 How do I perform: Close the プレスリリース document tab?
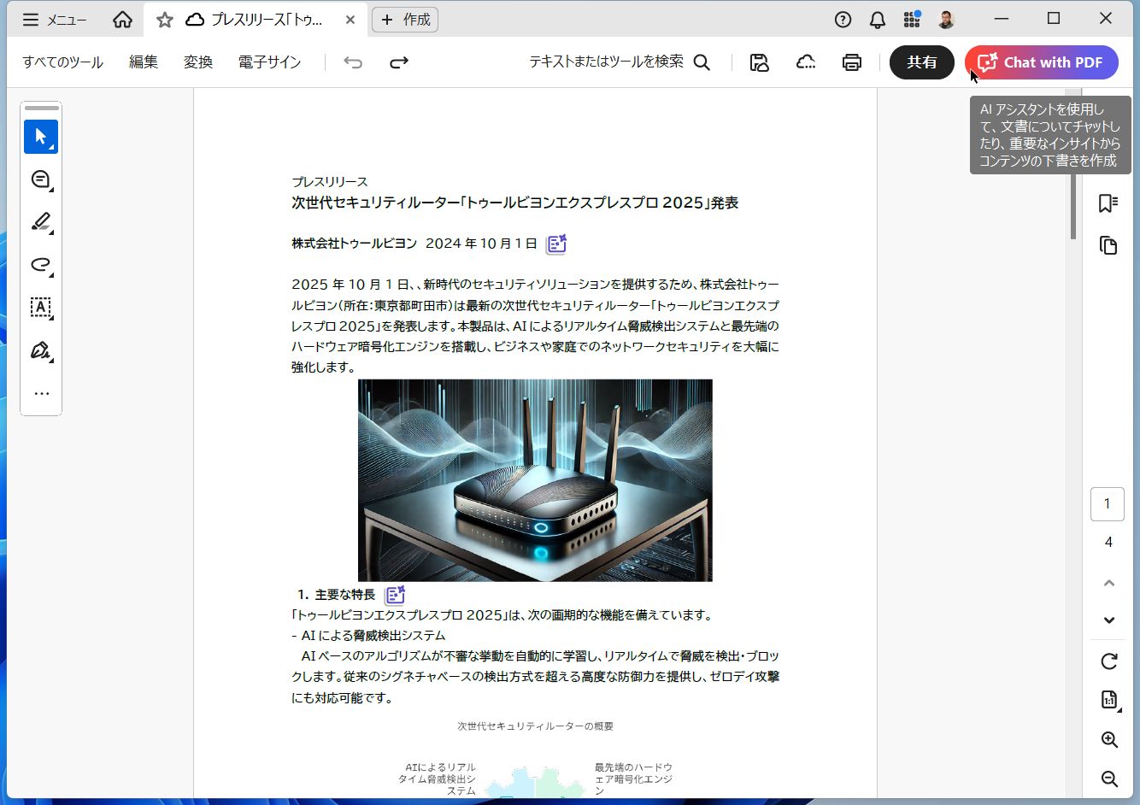(350, 20)
